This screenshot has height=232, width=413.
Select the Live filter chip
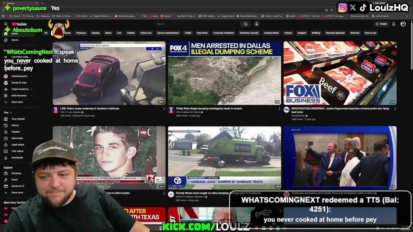(x=119, y=33)
